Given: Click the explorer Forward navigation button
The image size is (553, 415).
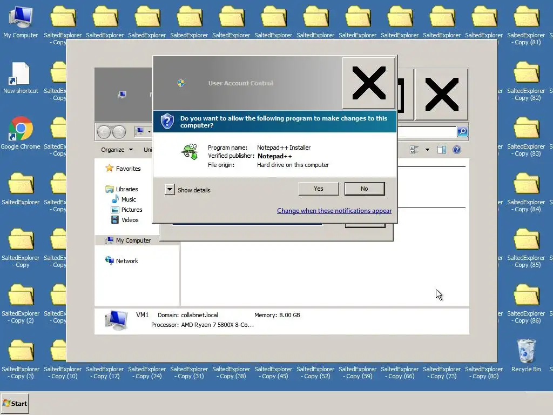Looking at the screenshot, I should [119, 132].
